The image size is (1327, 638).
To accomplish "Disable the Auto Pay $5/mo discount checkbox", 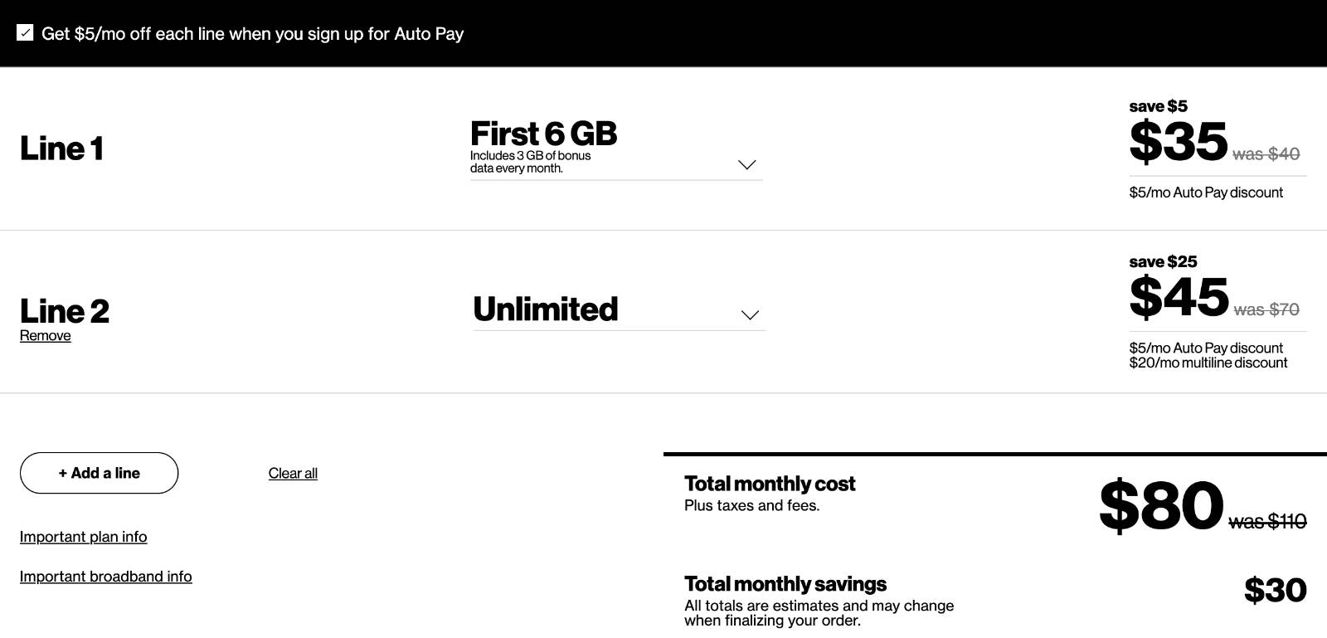I will (x=26, y=32).
